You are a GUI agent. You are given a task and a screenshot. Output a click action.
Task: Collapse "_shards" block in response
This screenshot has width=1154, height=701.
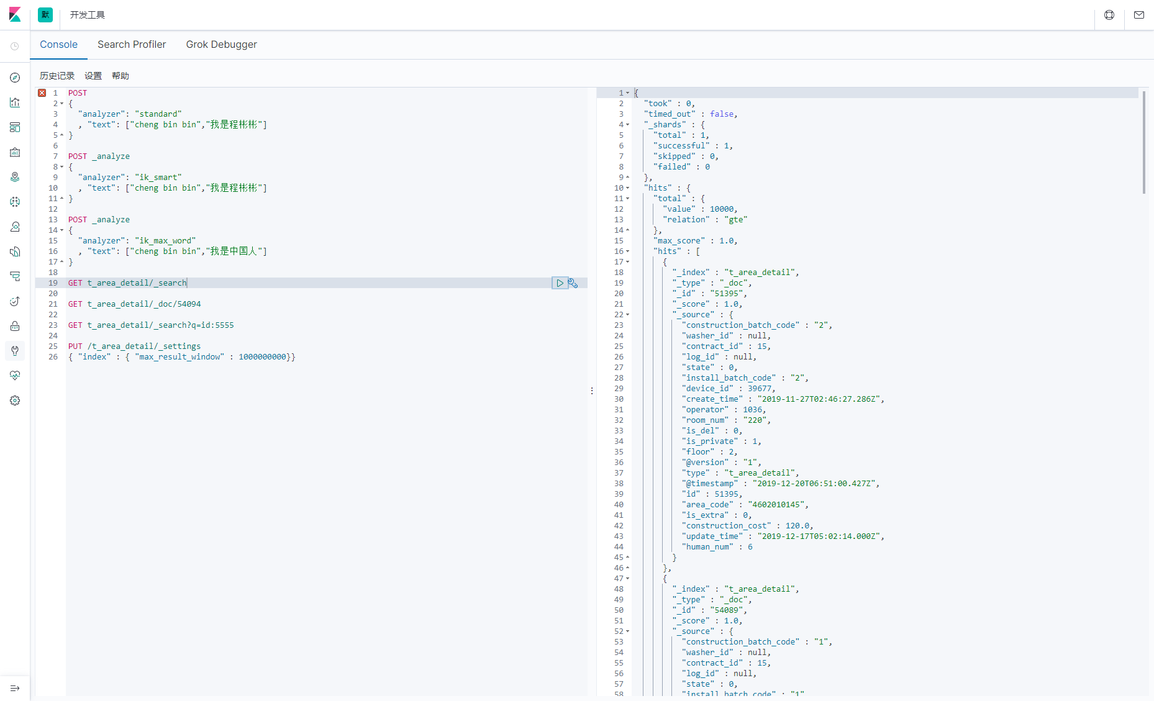pyautogui.click(x=628, y=125)
